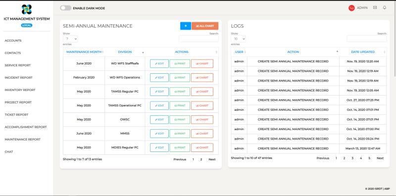Click the blue plus add record button
This screenshot has height=196, width=396.
(x=186, y=26)
